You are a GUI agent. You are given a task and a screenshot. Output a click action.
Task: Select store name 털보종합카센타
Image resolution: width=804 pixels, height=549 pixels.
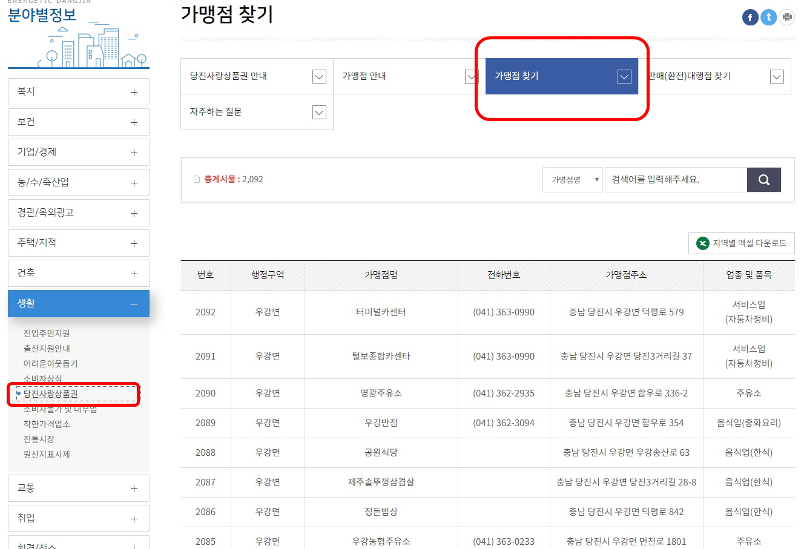click(381, 357)
